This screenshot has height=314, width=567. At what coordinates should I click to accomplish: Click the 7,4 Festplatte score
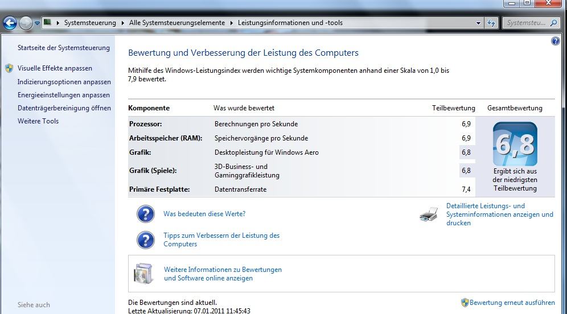tap(466, 189)
